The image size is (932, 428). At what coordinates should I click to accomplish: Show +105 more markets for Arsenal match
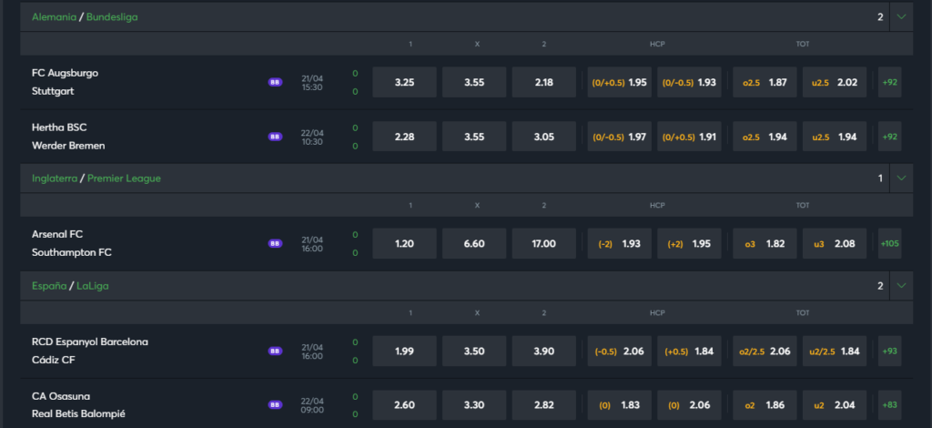889,243
